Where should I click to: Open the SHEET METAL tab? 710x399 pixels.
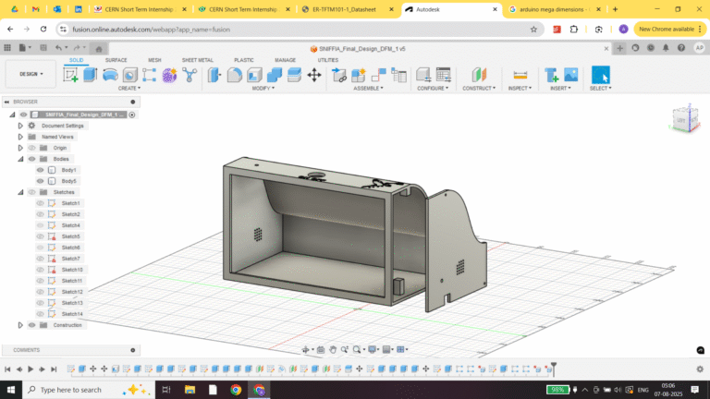(196, 60)
